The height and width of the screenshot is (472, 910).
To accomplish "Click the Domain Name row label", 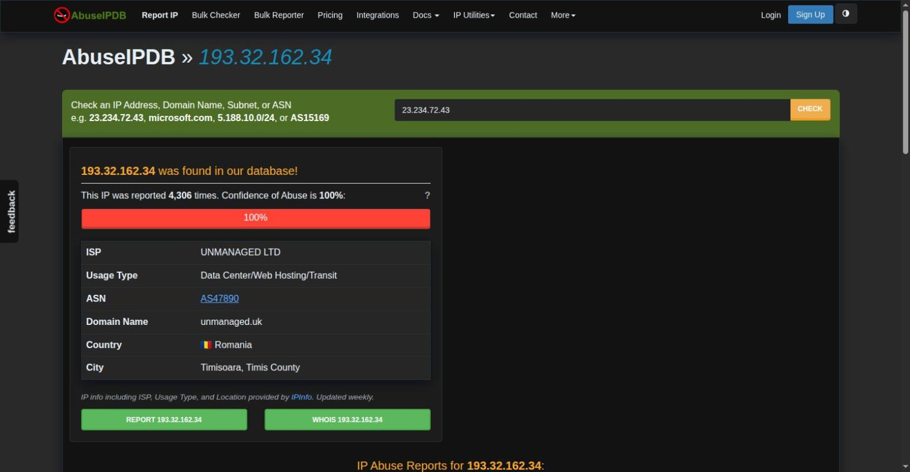I will (117, 322).
